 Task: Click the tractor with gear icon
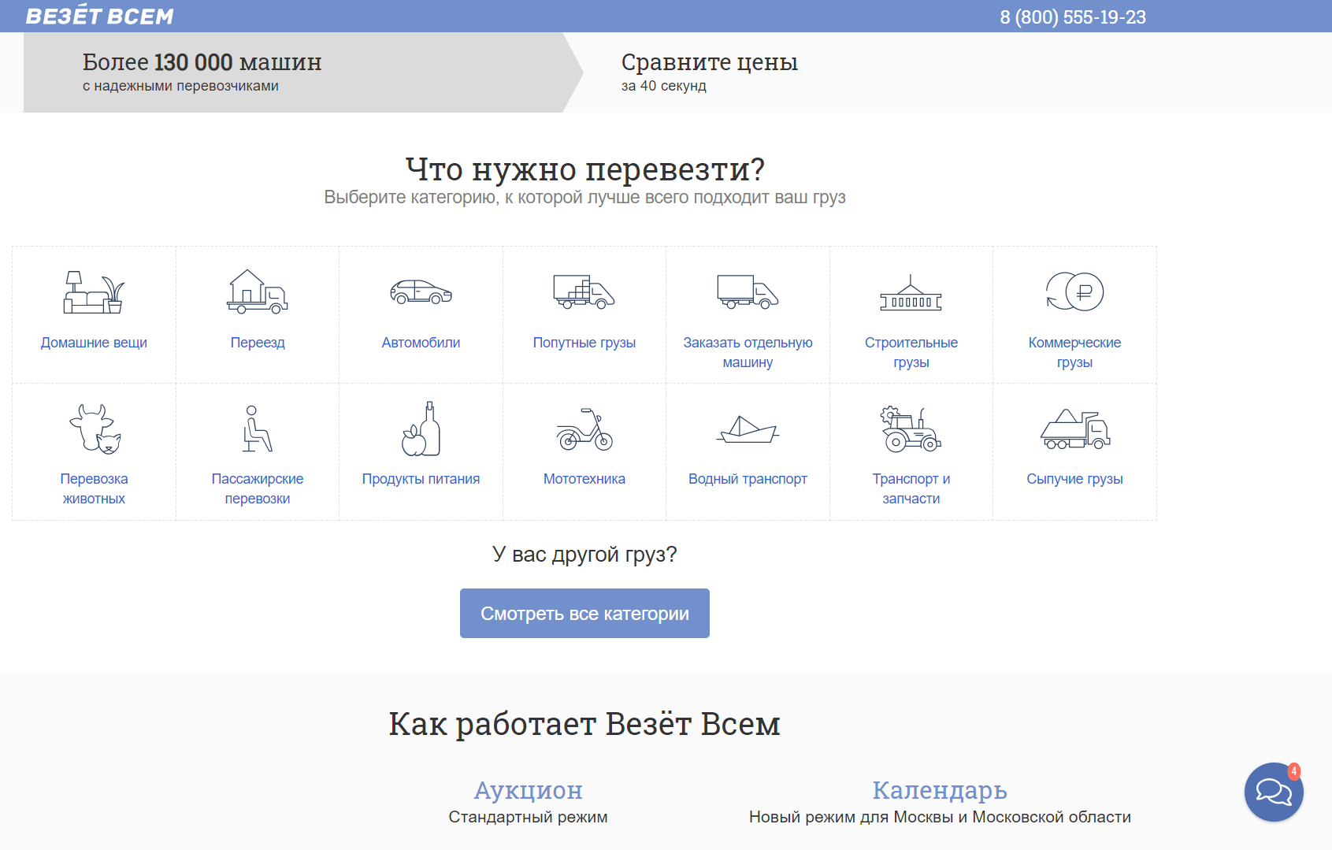click(911, 429)
